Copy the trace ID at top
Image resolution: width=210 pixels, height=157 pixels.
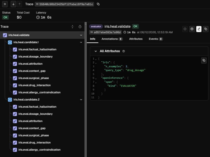pos(98,4)
